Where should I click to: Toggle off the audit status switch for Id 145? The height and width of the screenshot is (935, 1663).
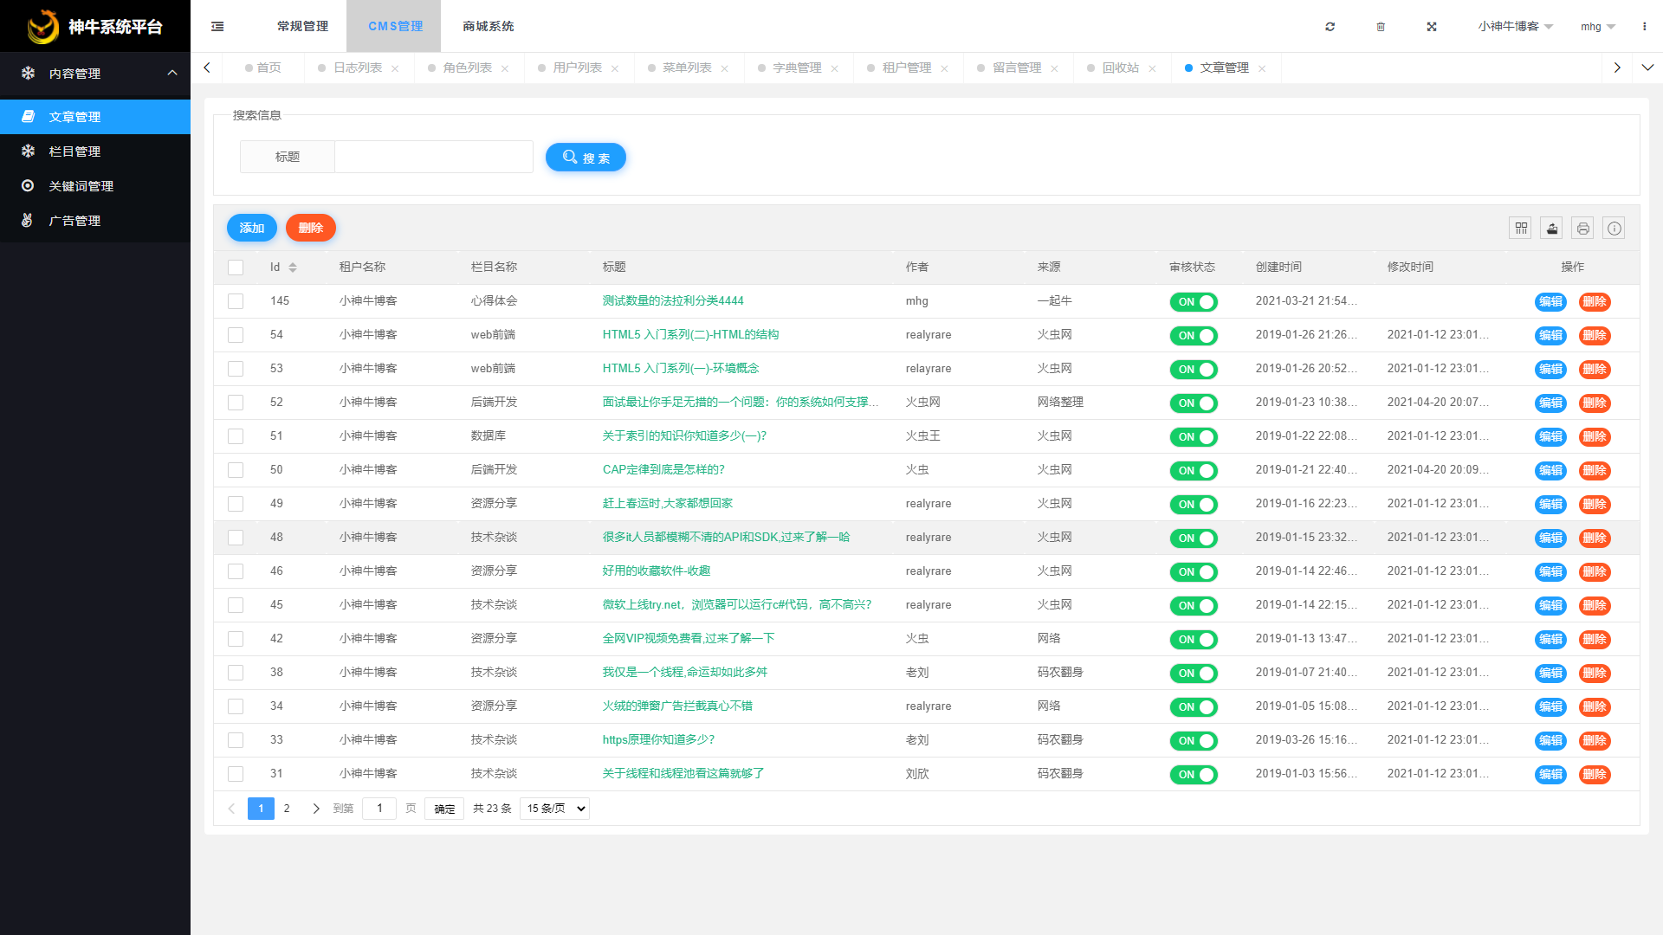click(x=1194, y=302)
